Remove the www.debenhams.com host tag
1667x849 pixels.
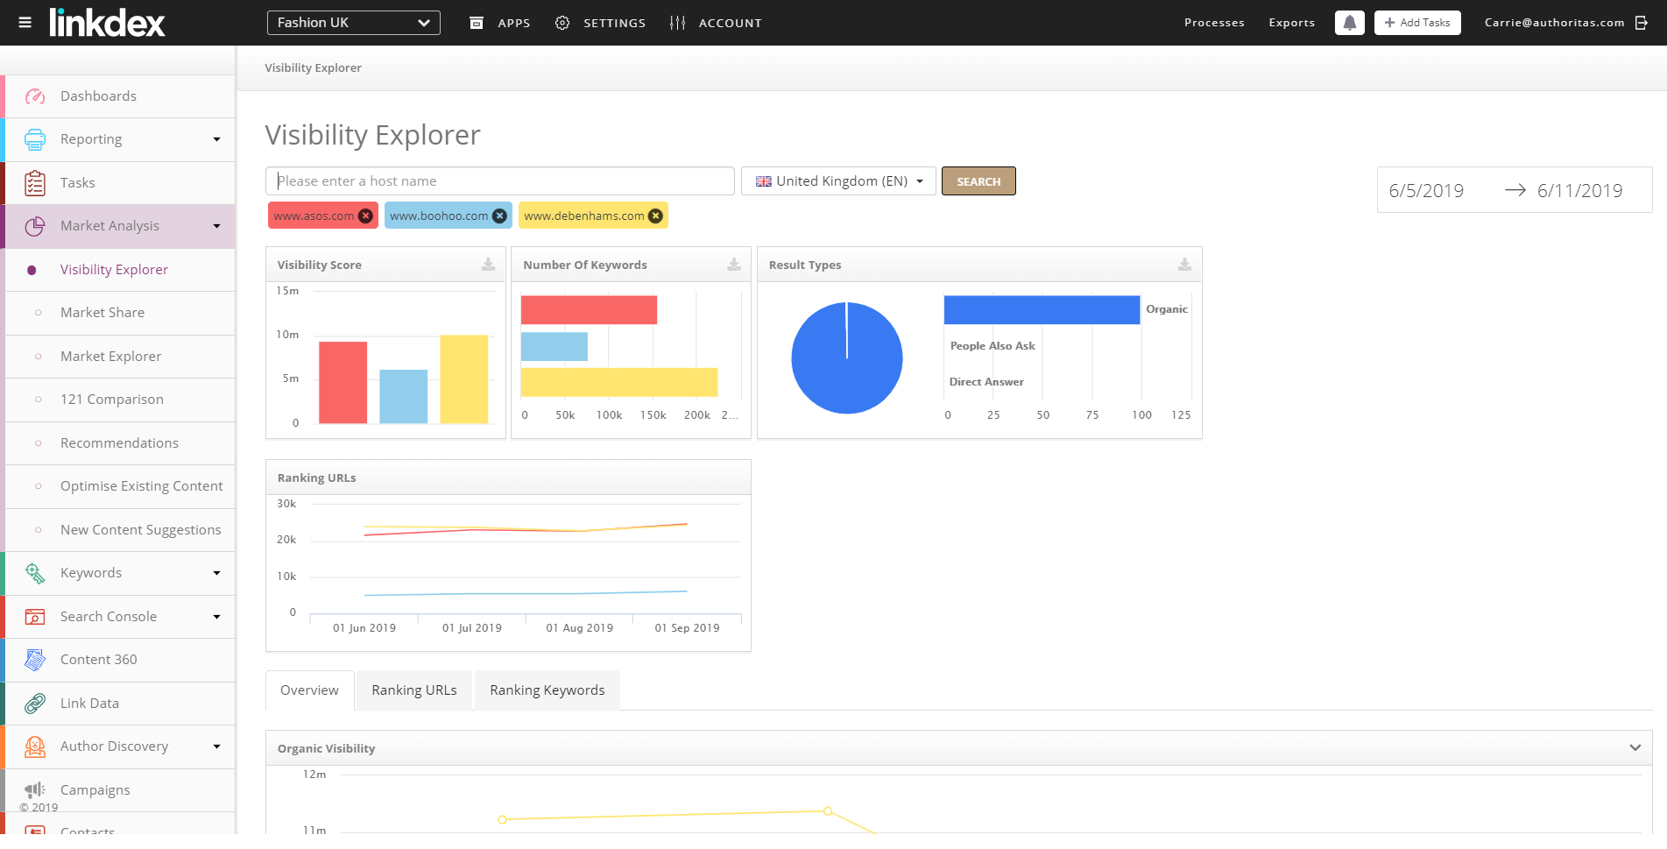coord(655,216)
